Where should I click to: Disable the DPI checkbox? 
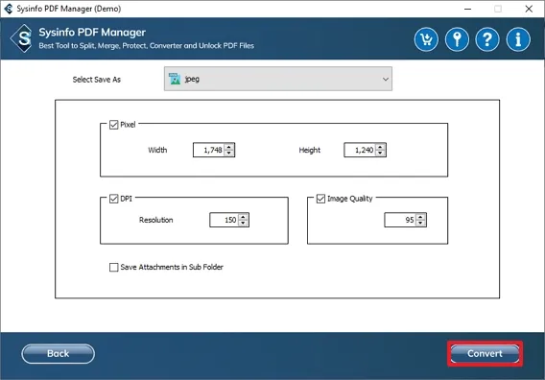click(113, 199)
